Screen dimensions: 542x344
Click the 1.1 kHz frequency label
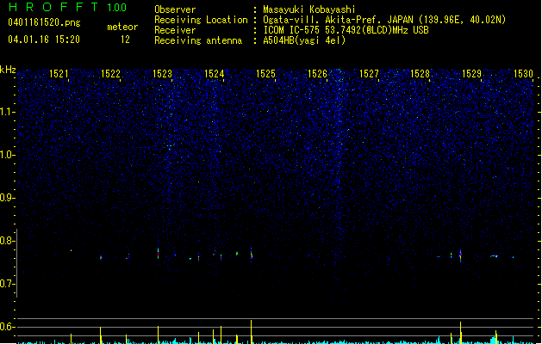pos(8,112)
